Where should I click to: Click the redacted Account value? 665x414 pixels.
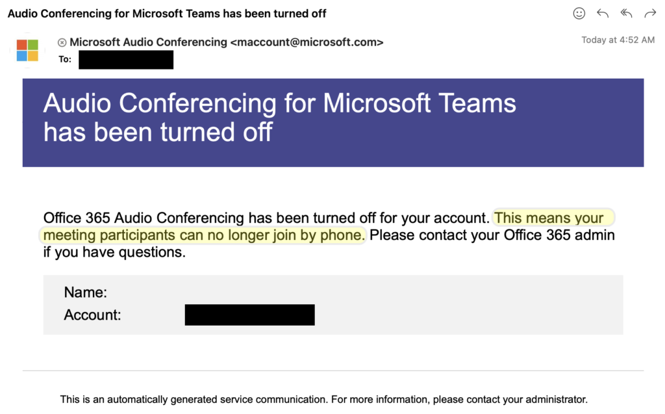click(249, 315)
